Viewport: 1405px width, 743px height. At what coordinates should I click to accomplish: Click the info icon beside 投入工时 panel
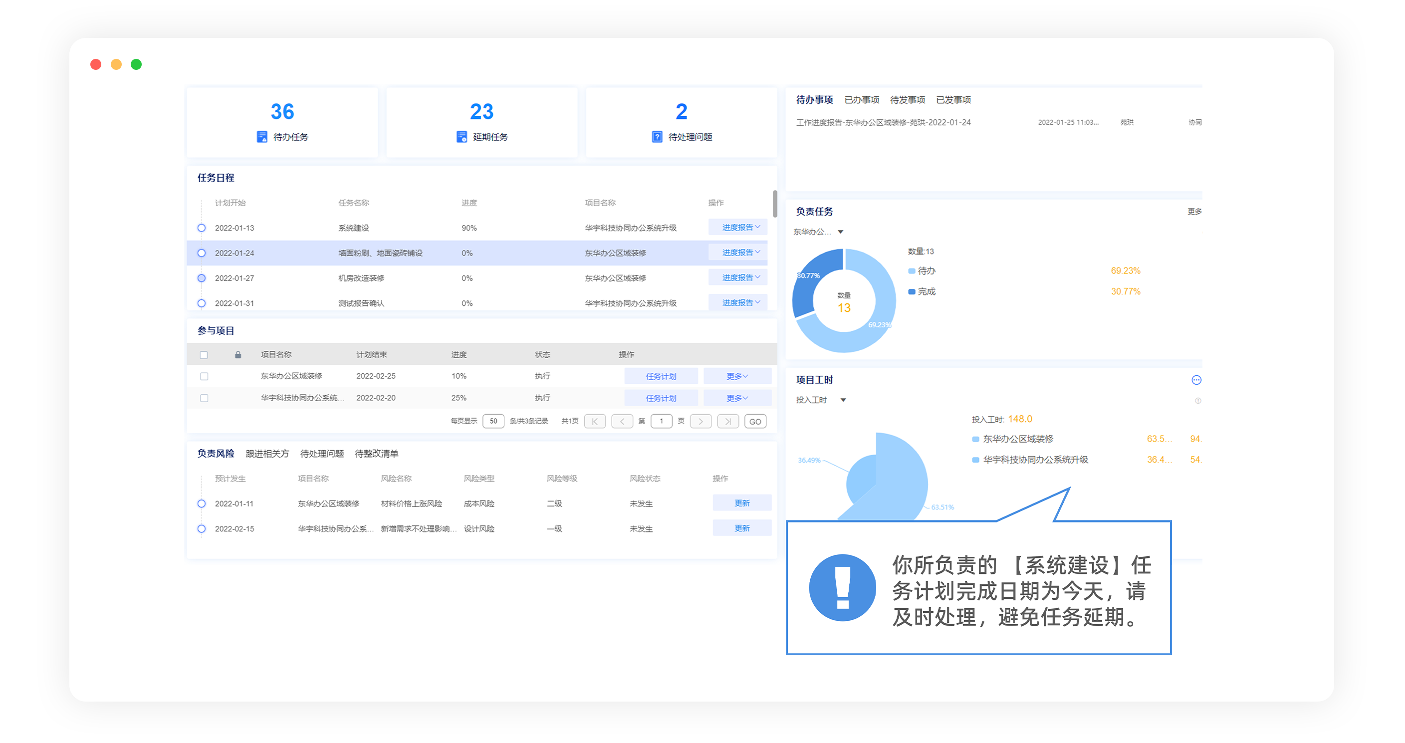[1198, 400]
